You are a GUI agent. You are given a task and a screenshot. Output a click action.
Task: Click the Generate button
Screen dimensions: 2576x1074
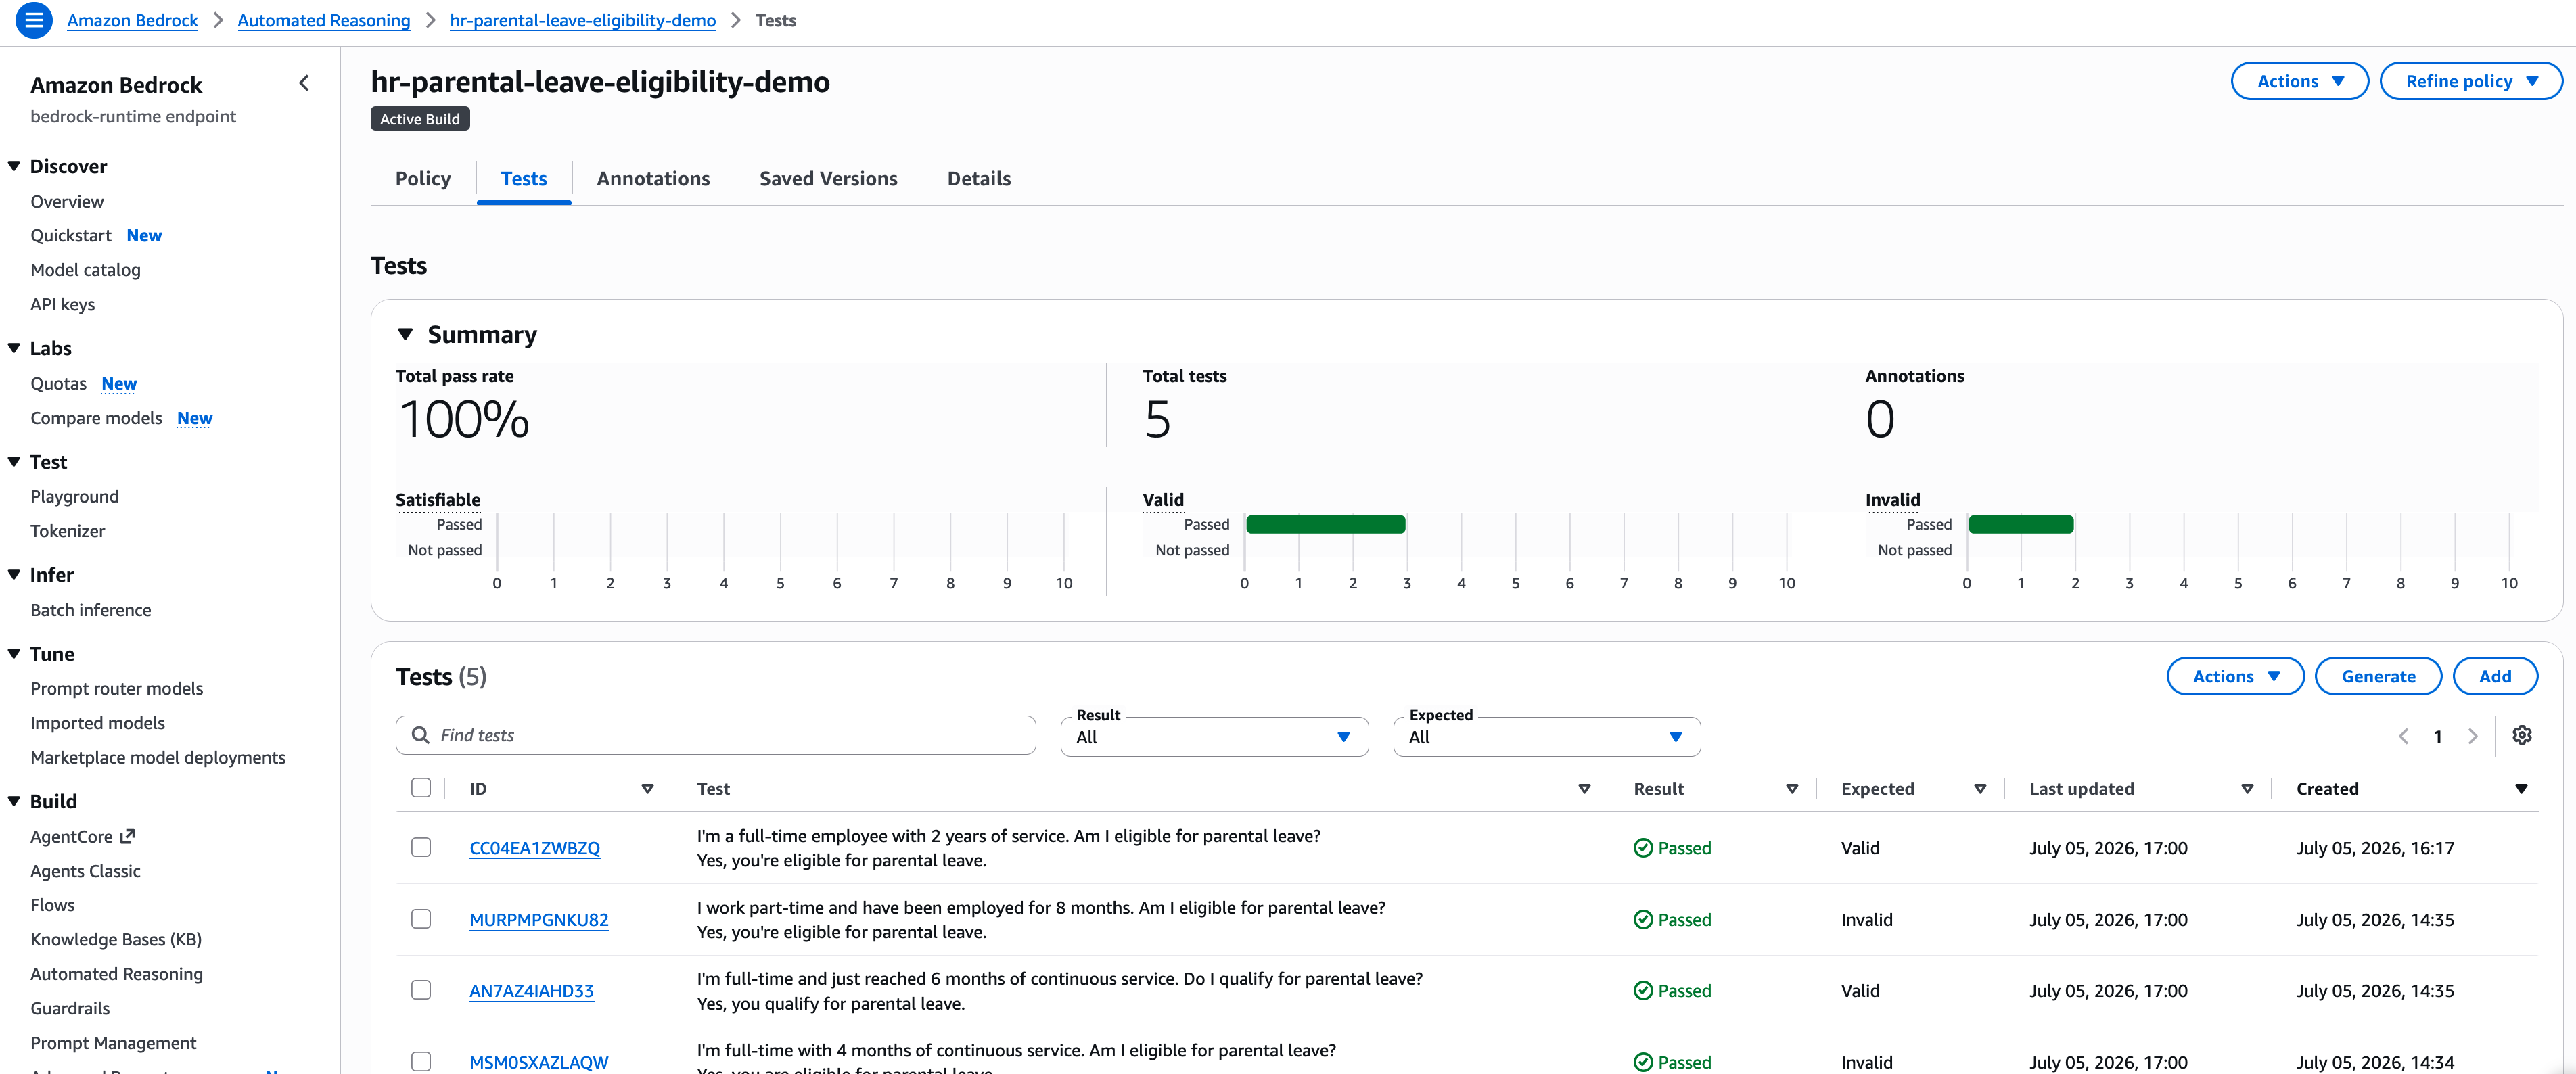[2378, 676]
